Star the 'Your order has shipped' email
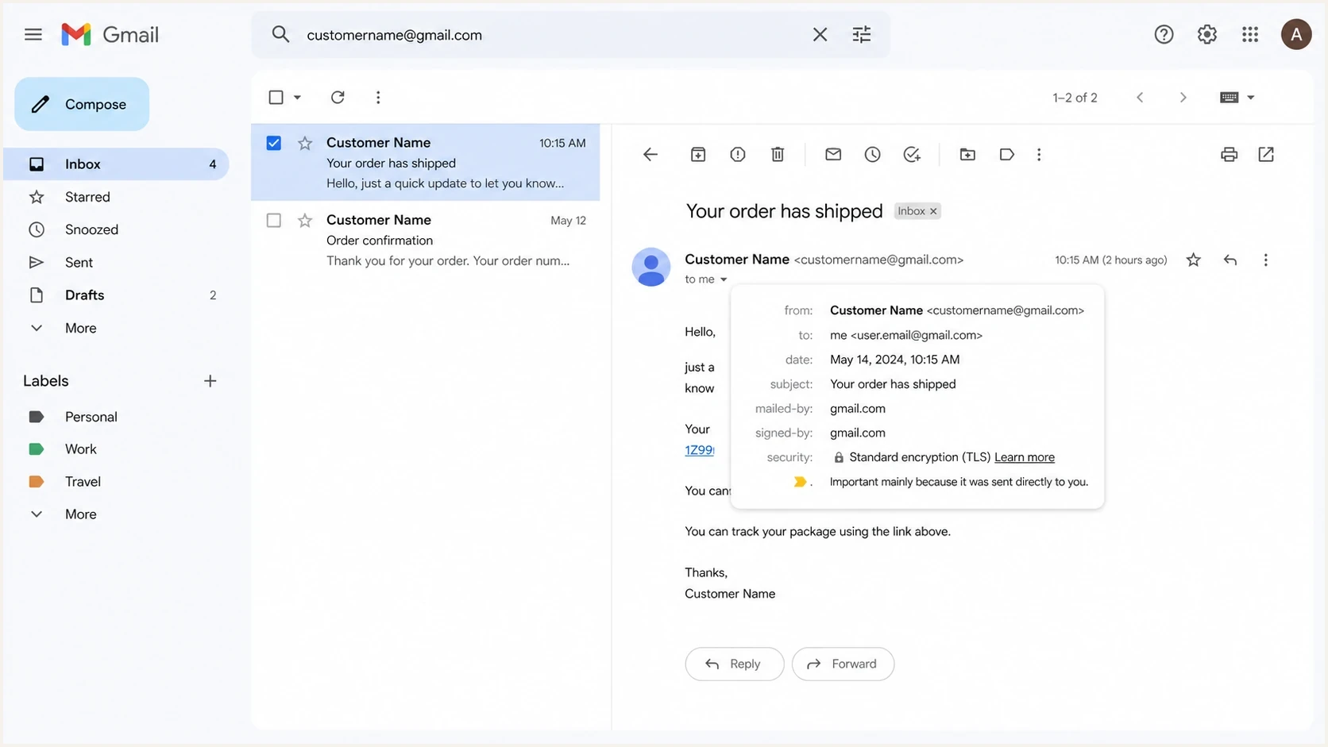 click(305, 143)
